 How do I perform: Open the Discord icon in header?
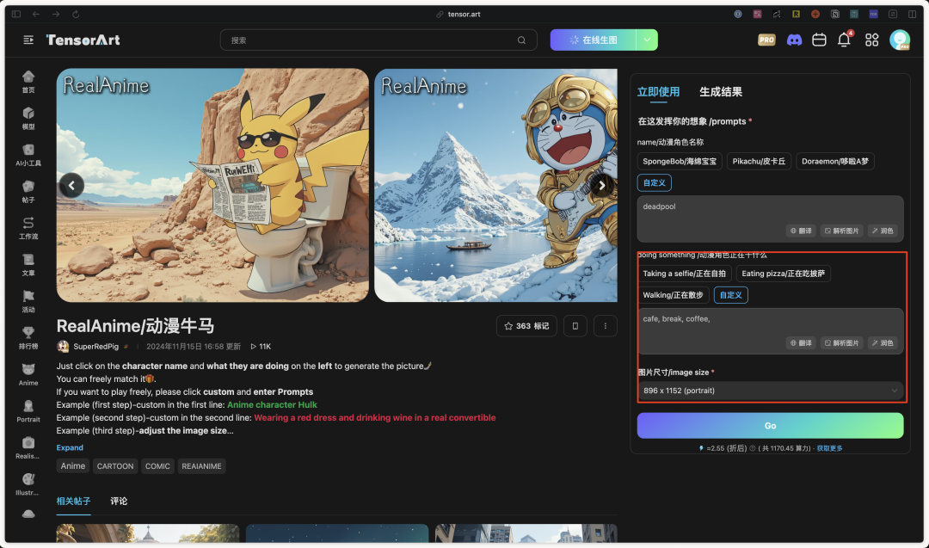click(x=794, y=40)
